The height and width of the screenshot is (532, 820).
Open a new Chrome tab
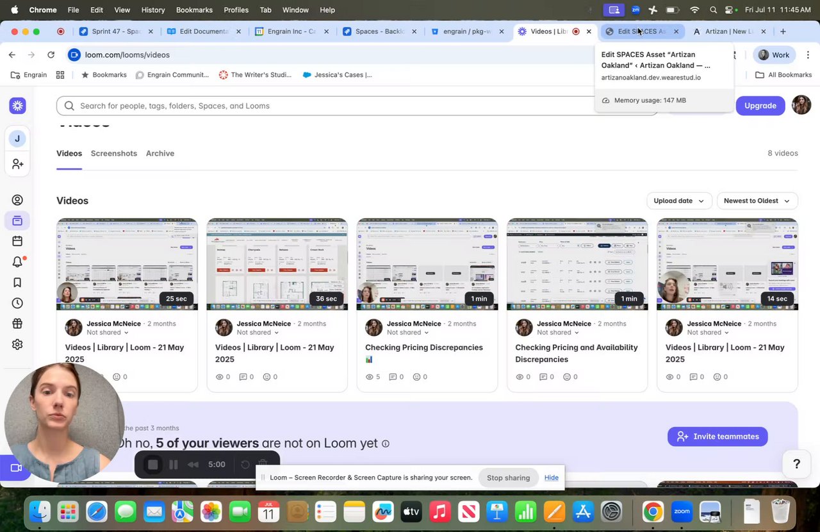pyautogui.click(x=783, y=31)
